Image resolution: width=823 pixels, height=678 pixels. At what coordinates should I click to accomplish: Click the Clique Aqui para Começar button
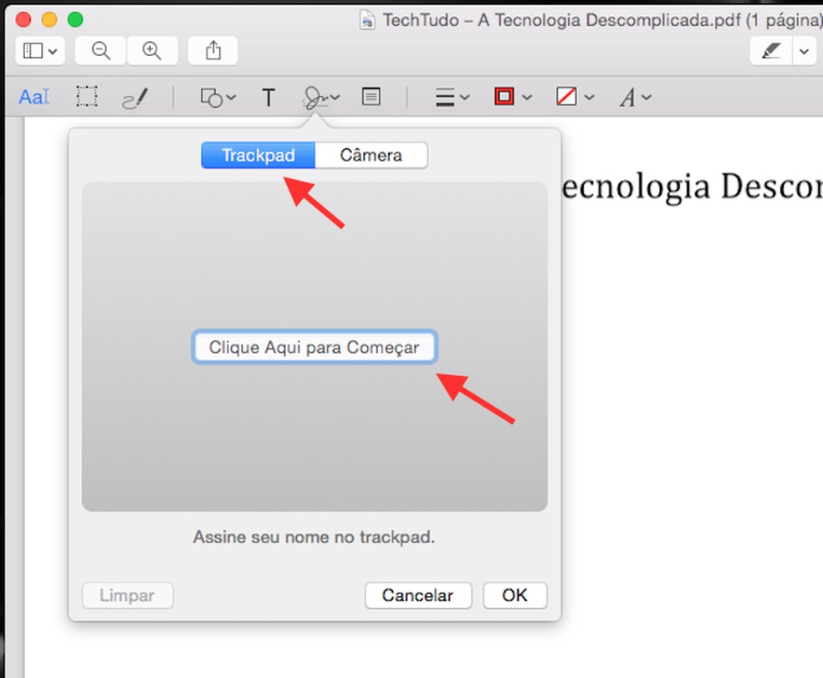coord(314,347)
